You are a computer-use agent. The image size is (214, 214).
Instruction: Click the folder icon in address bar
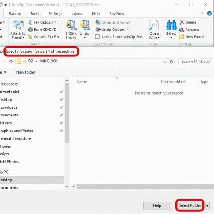tap(19, 62)
